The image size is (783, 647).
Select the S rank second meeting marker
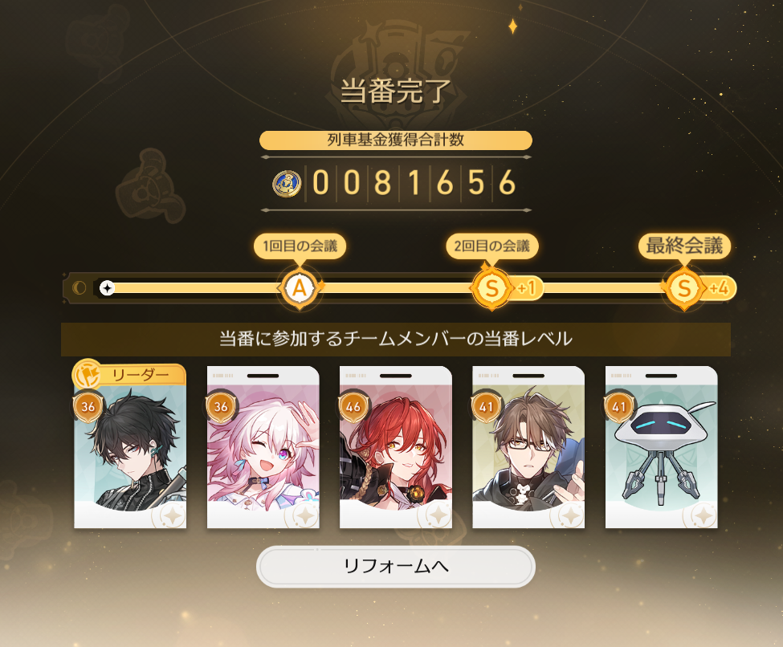click(491, 288)
